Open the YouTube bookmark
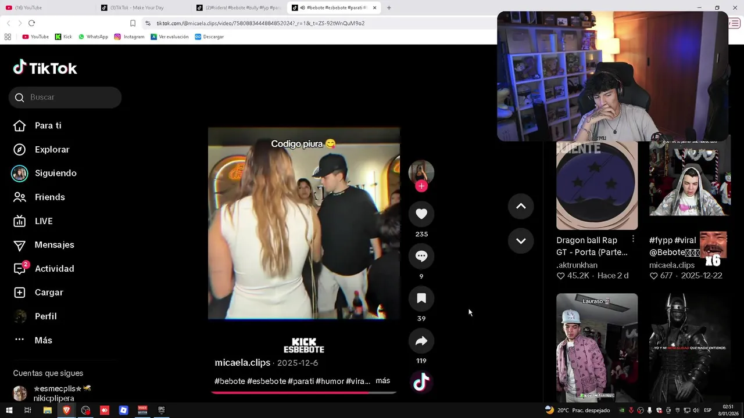Viewport: 744px width, 418px height. point(35,37)
